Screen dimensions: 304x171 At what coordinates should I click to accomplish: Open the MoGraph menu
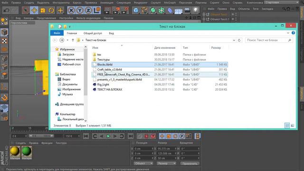tap(170, 2)
